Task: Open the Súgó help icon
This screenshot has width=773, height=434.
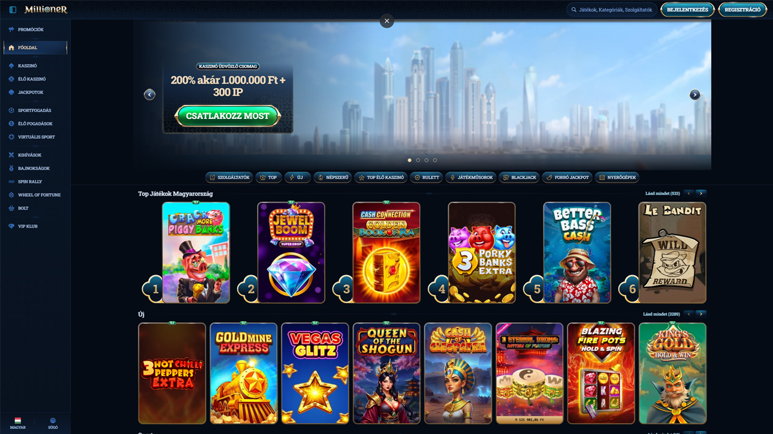Action: (x=53, y=422)
